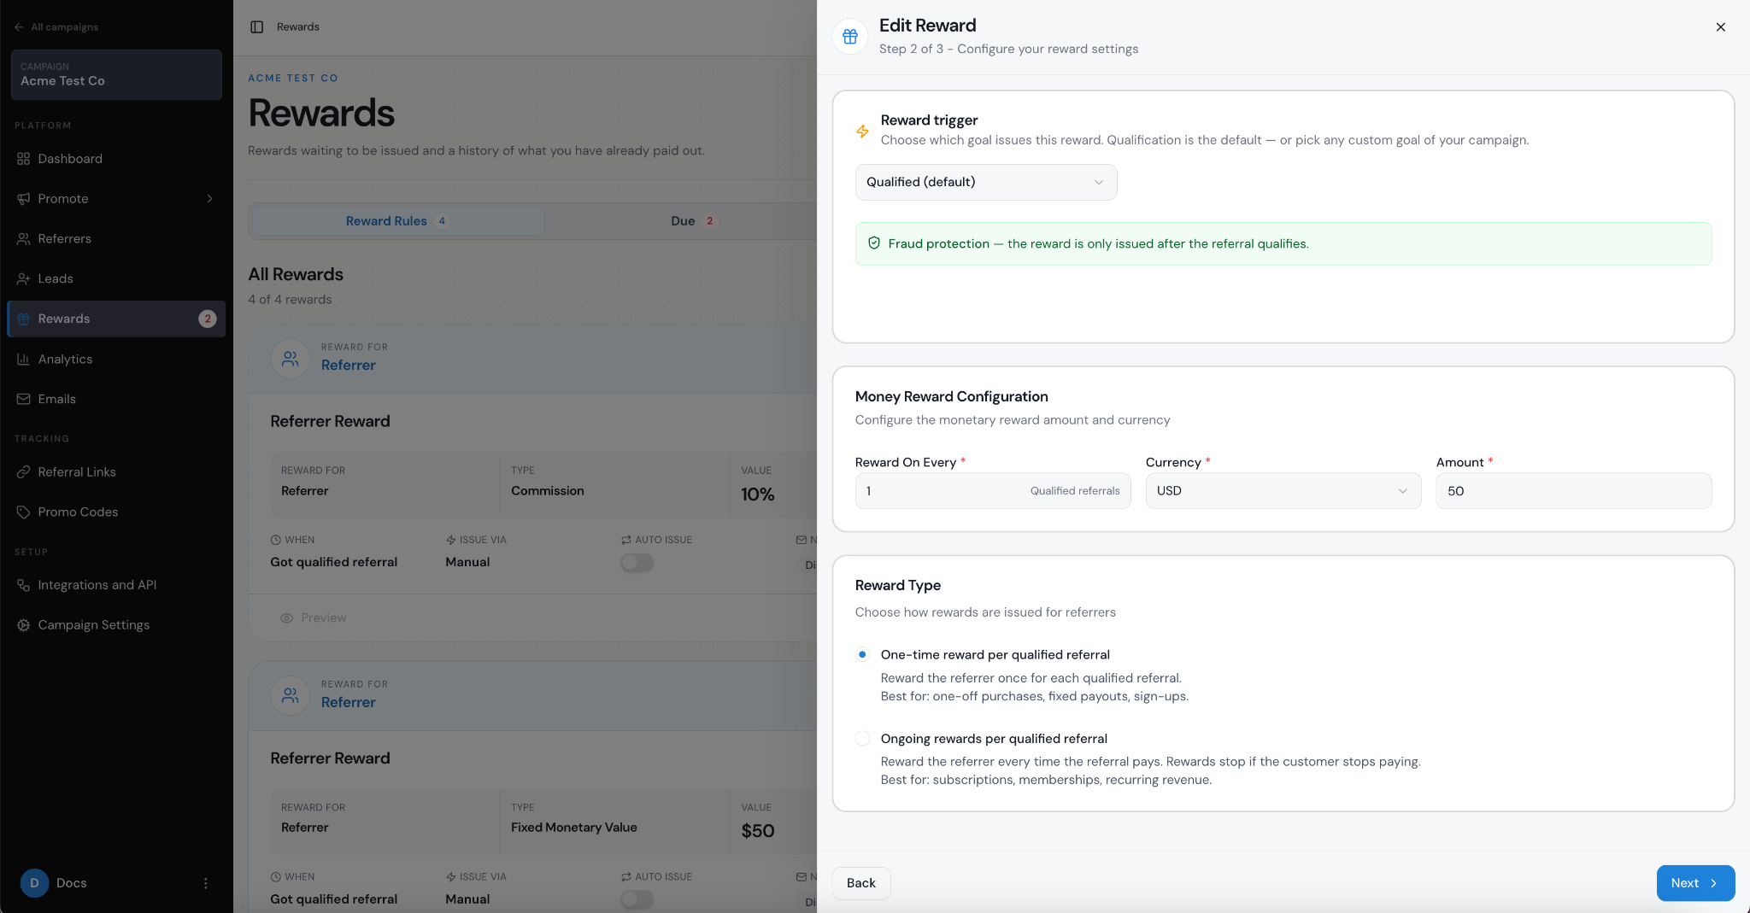The height and width of the screenshot is (913, 1750).
Task: Open Promo Codes from the sidebar
Action: coord(116,512)
